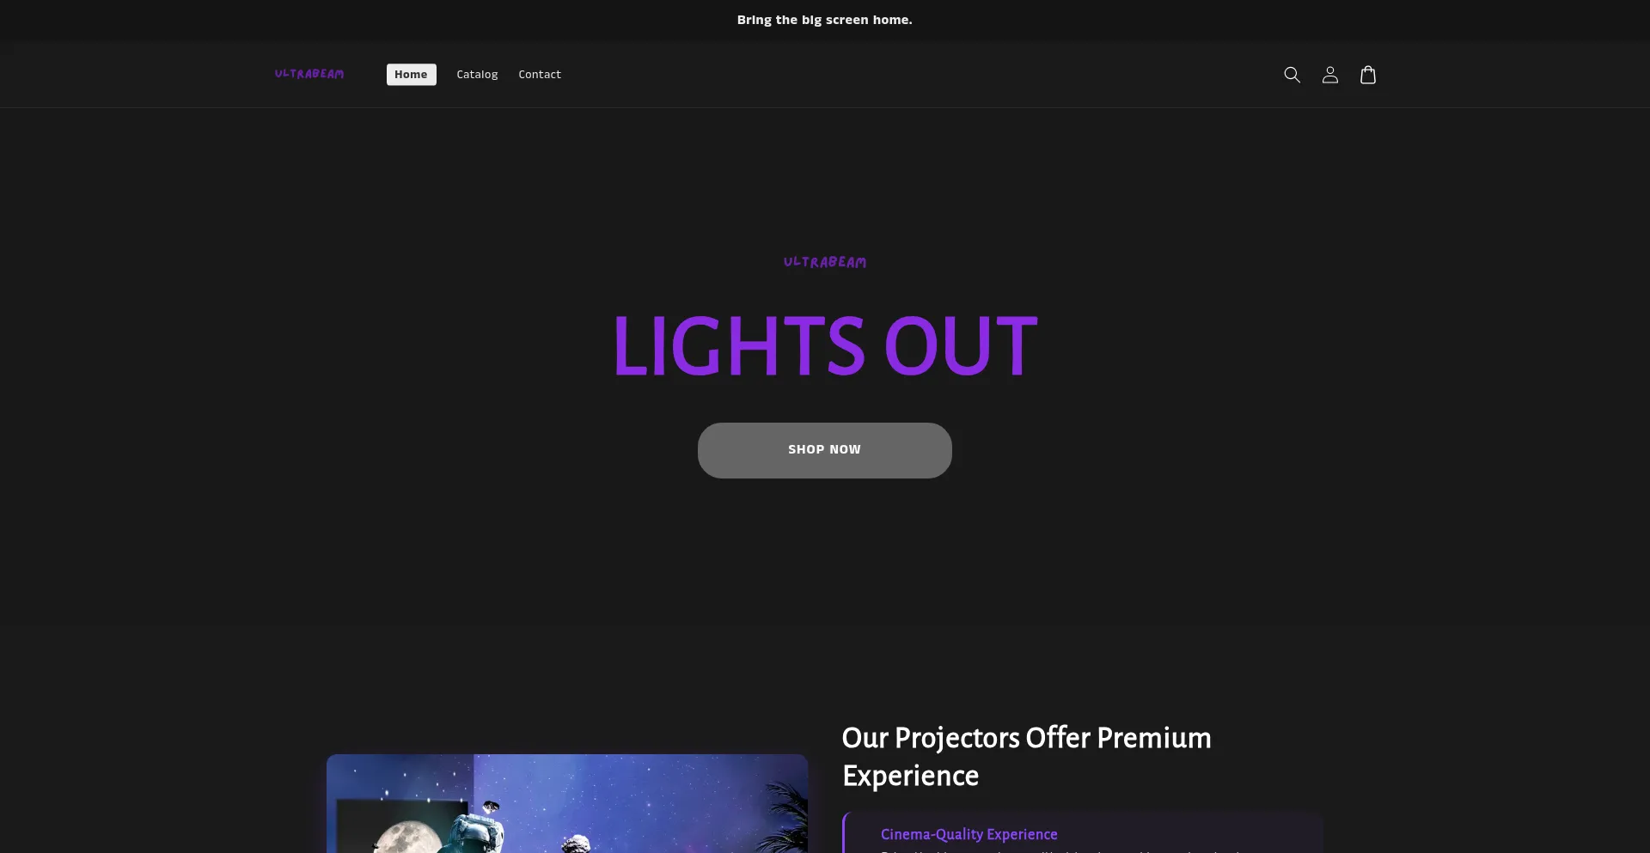Go to the Contact page link
The width and height of the screenshot is (1650, 853).
click(540, 75)
